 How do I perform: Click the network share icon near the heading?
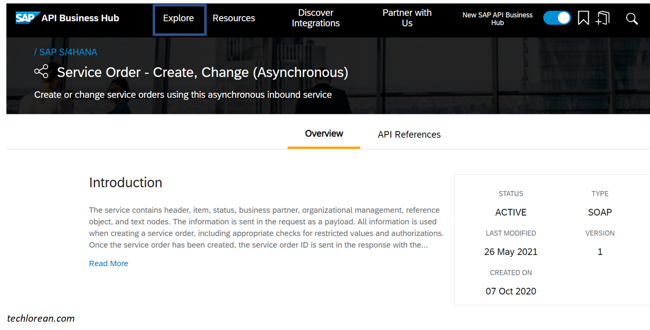42,72
